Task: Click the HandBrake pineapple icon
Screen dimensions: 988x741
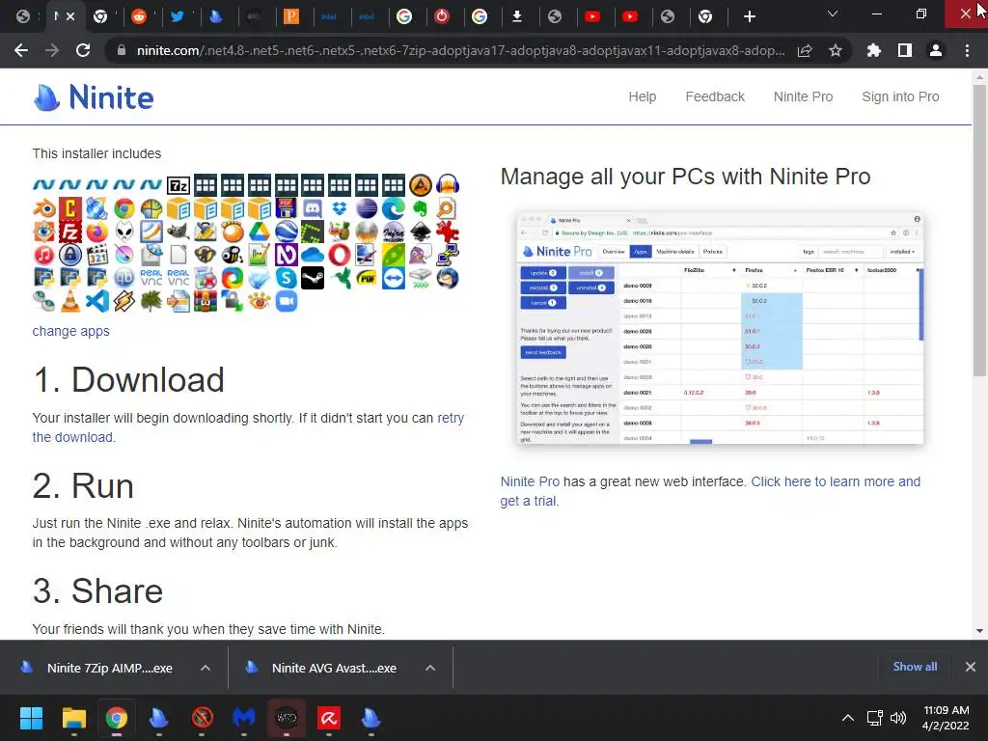Action: point(340,232)
